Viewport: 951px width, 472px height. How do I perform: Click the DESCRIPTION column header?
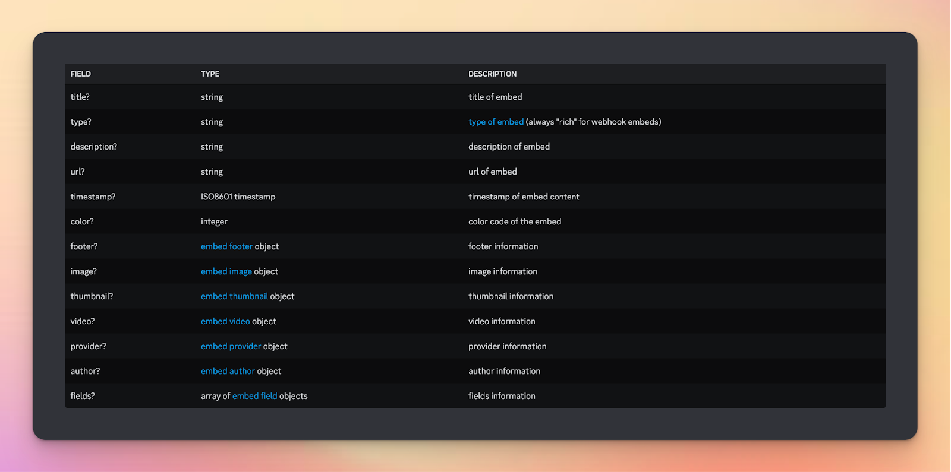point(492,74)
